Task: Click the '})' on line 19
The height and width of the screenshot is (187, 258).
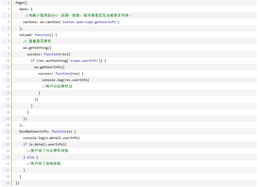Action: coord(25,119)
